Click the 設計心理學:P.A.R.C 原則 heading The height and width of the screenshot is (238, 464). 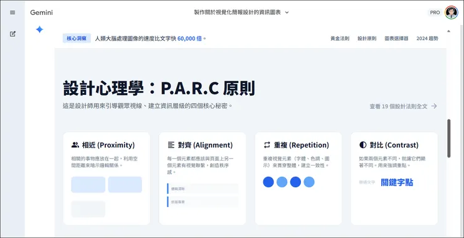159,88
